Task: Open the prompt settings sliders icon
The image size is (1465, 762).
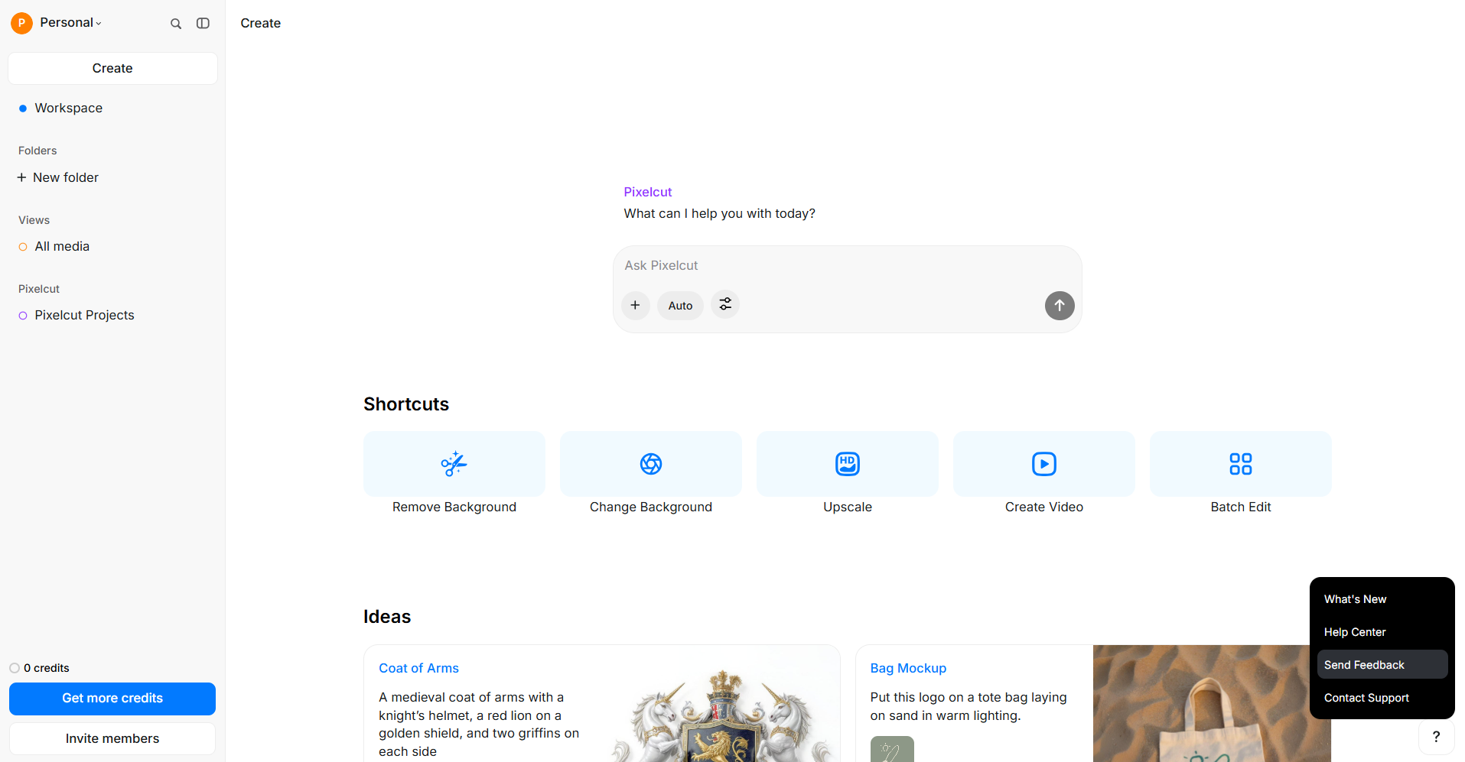Action: coord(725,304)
